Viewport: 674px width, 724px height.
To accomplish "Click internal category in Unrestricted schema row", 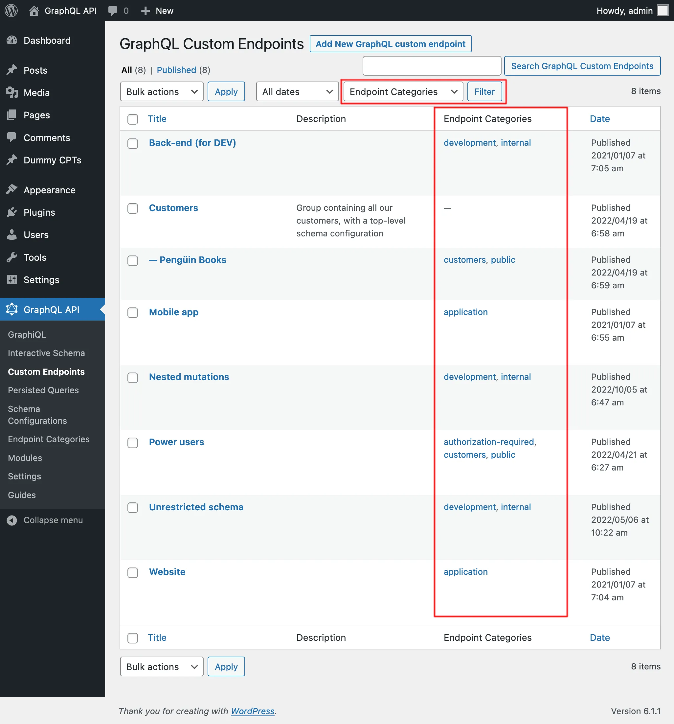I will tap(516, 507).
